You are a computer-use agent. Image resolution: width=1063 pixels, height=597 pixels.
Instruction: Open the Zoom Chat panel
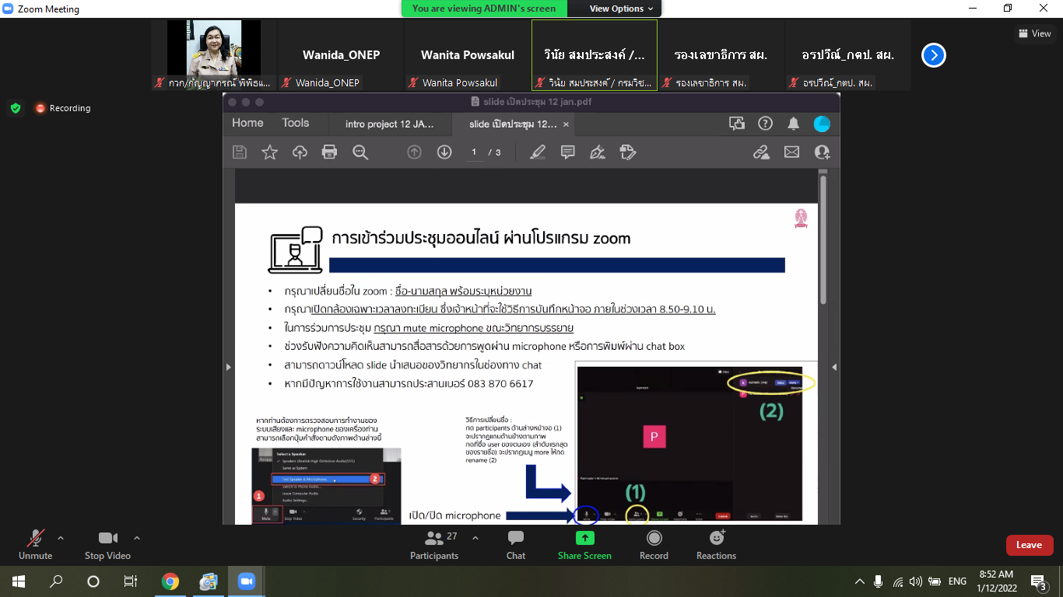point(516,545)
